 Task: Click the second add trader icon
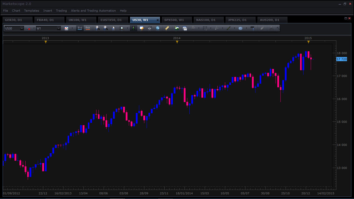[106, 28]
